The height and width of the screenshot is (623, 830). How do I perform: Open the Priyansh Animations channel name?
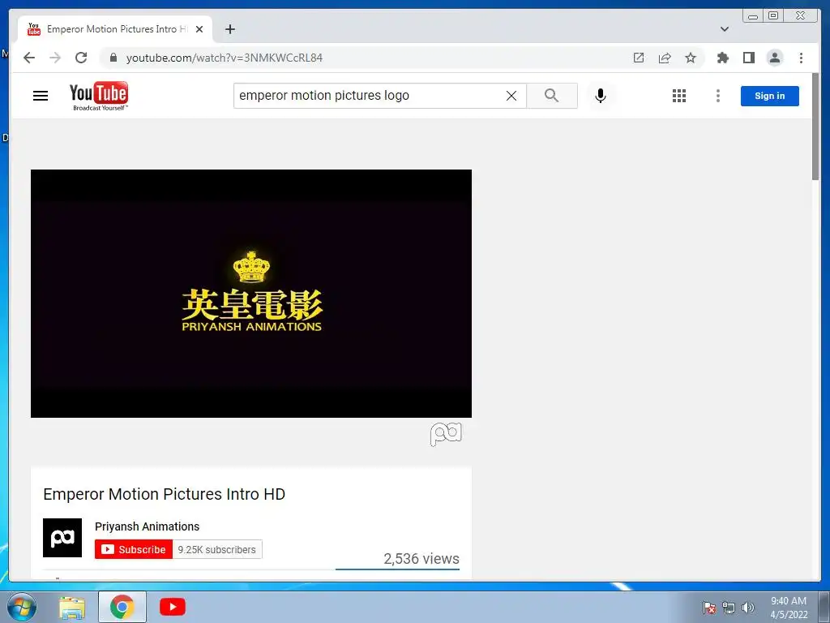point(148,526)
